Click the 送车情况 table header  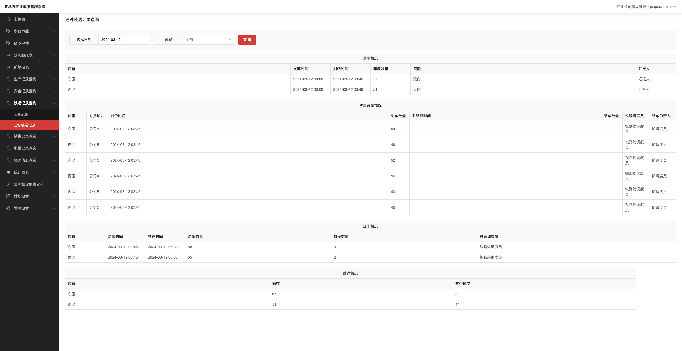(370, 226)
